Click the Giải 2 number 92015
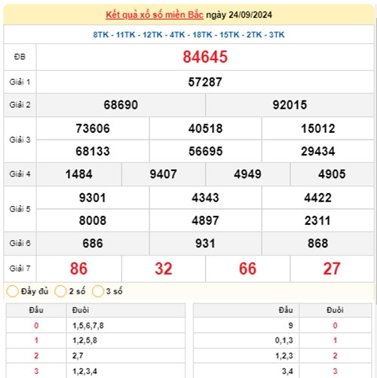This screenshot has width=377, height=378. click(x=290, y=105)
